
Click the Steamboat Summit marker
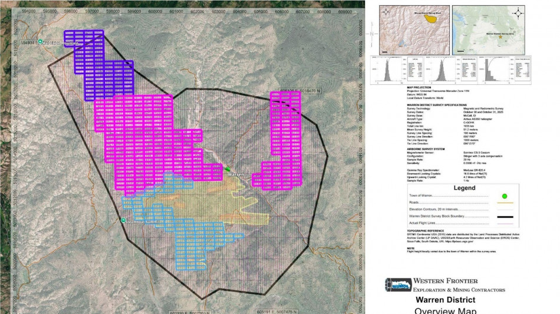(x=124, y=220)
